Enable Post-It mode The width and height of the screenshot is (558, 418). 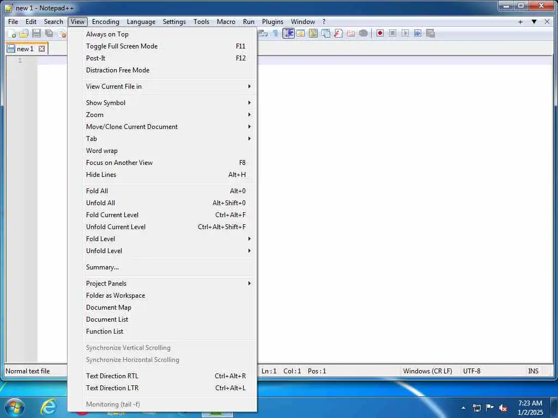pyautogui.click(x=162, y=58)
